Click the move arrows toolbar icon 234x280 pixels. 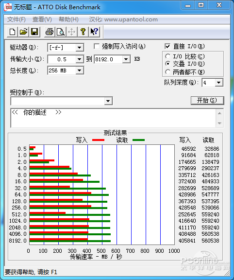click(x=71, y=32)
